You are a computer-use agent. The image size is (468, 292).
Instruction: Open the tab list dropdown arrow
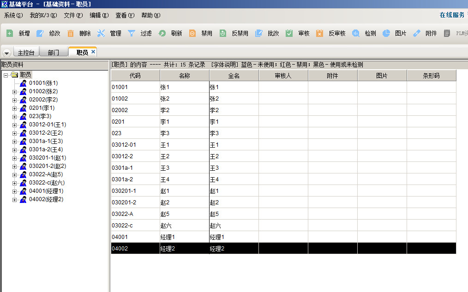pos(6,53)
